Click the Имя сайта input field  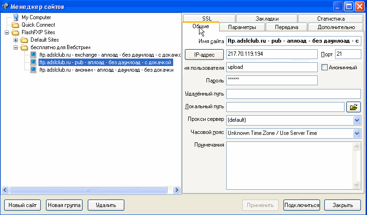pyautogui.click(x=294, y=41)
